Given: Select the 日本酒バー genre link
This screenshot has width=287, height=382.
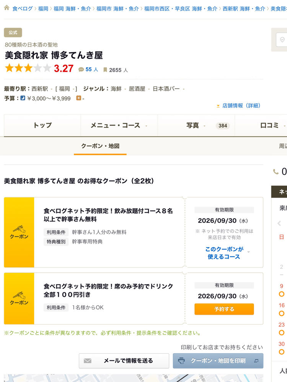Looking at the screenshot, I should click(x=166, y=89).
